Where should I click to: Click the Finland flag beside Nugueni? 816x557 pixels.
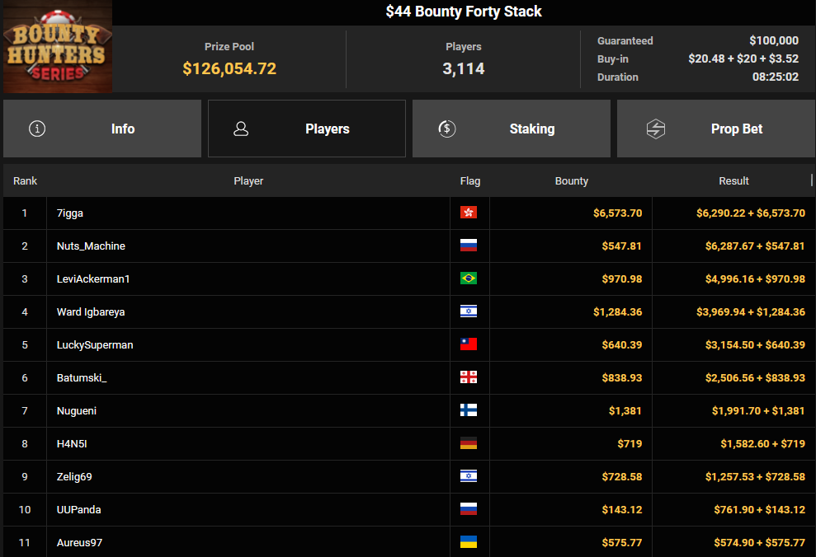[469, 410]
